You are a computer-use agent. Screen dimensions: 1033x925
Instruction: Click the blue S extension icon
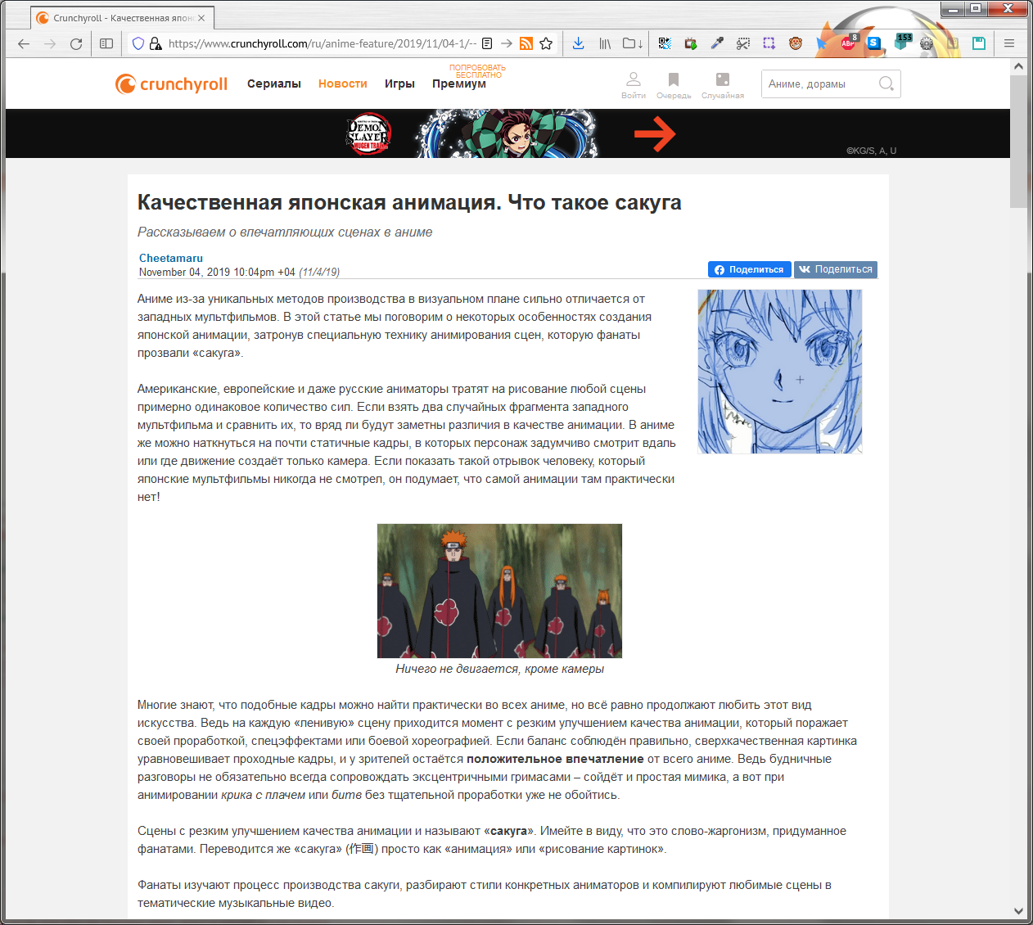pos(874,43)
